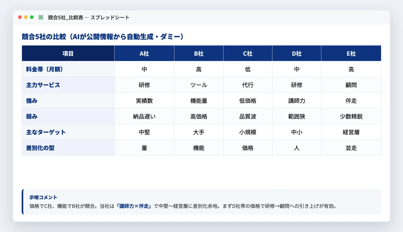
Task: Click the 価格 cell in 差別化の型 row
Action: 248,148
